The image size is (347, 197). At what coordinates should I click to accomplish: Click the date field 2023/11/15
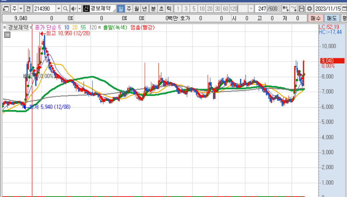point(328,9)
